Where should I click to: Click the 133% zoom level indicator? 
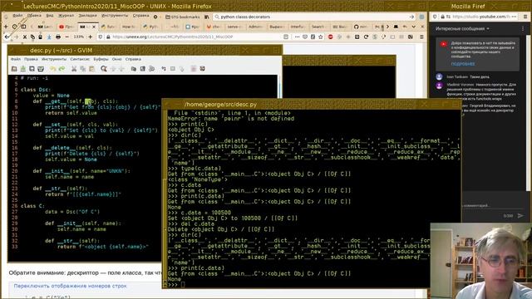click(x=79, y=37)
